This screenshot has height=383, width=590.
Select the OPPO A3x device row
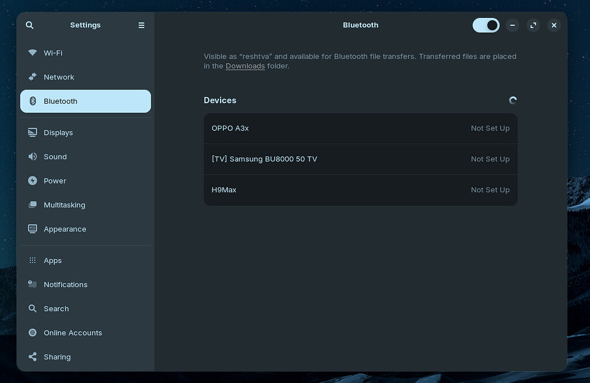click(x=360, y=128)
